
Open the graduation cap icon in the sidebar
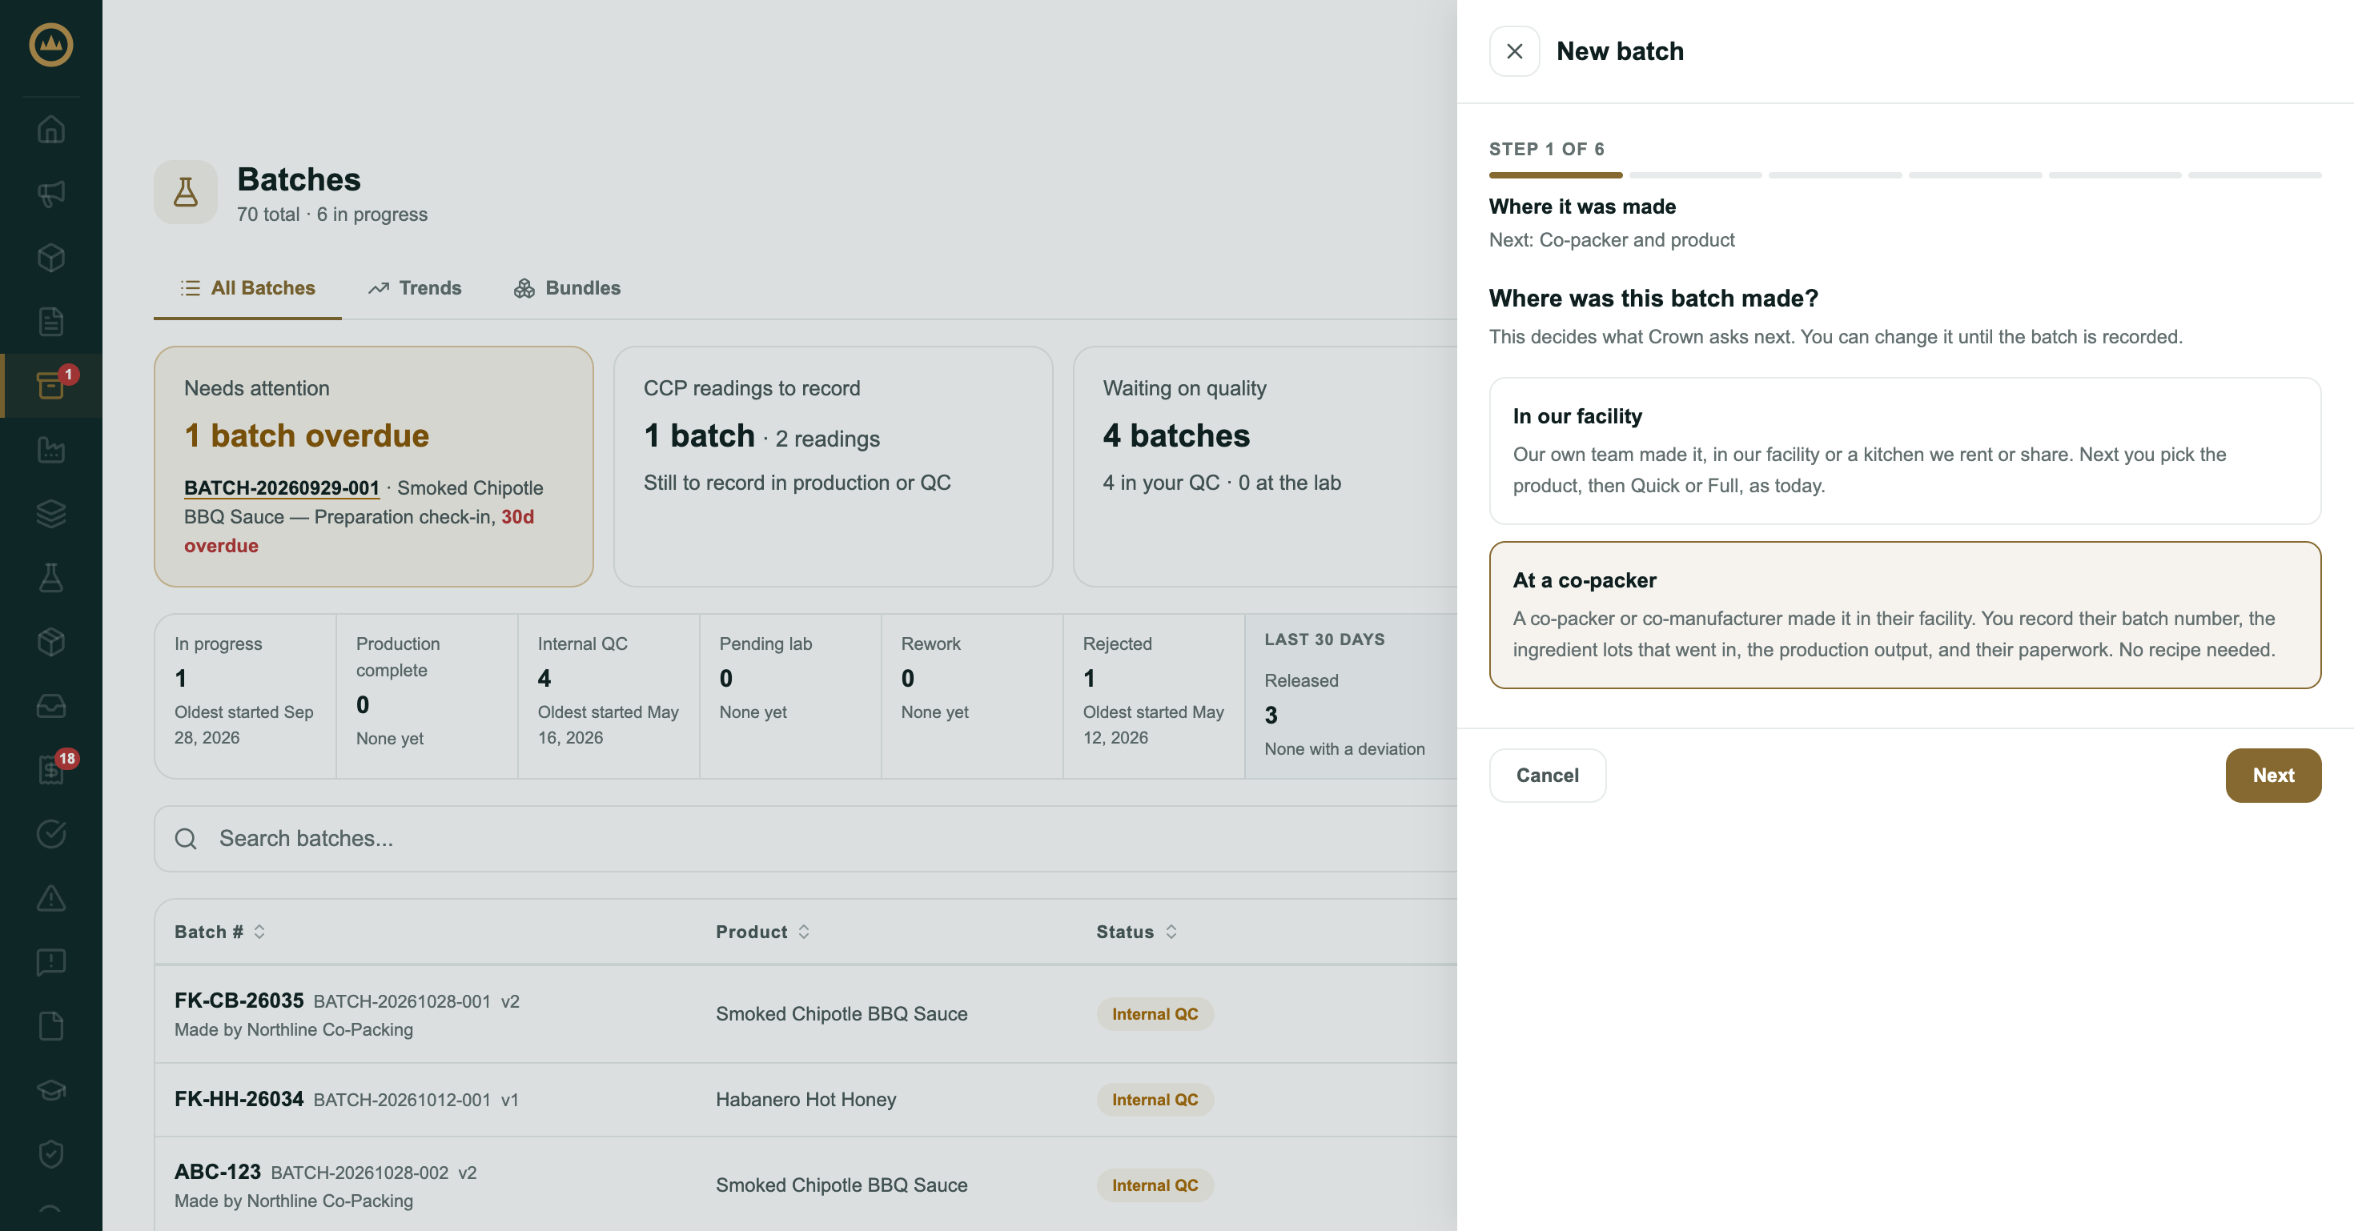coord(51,1090)
